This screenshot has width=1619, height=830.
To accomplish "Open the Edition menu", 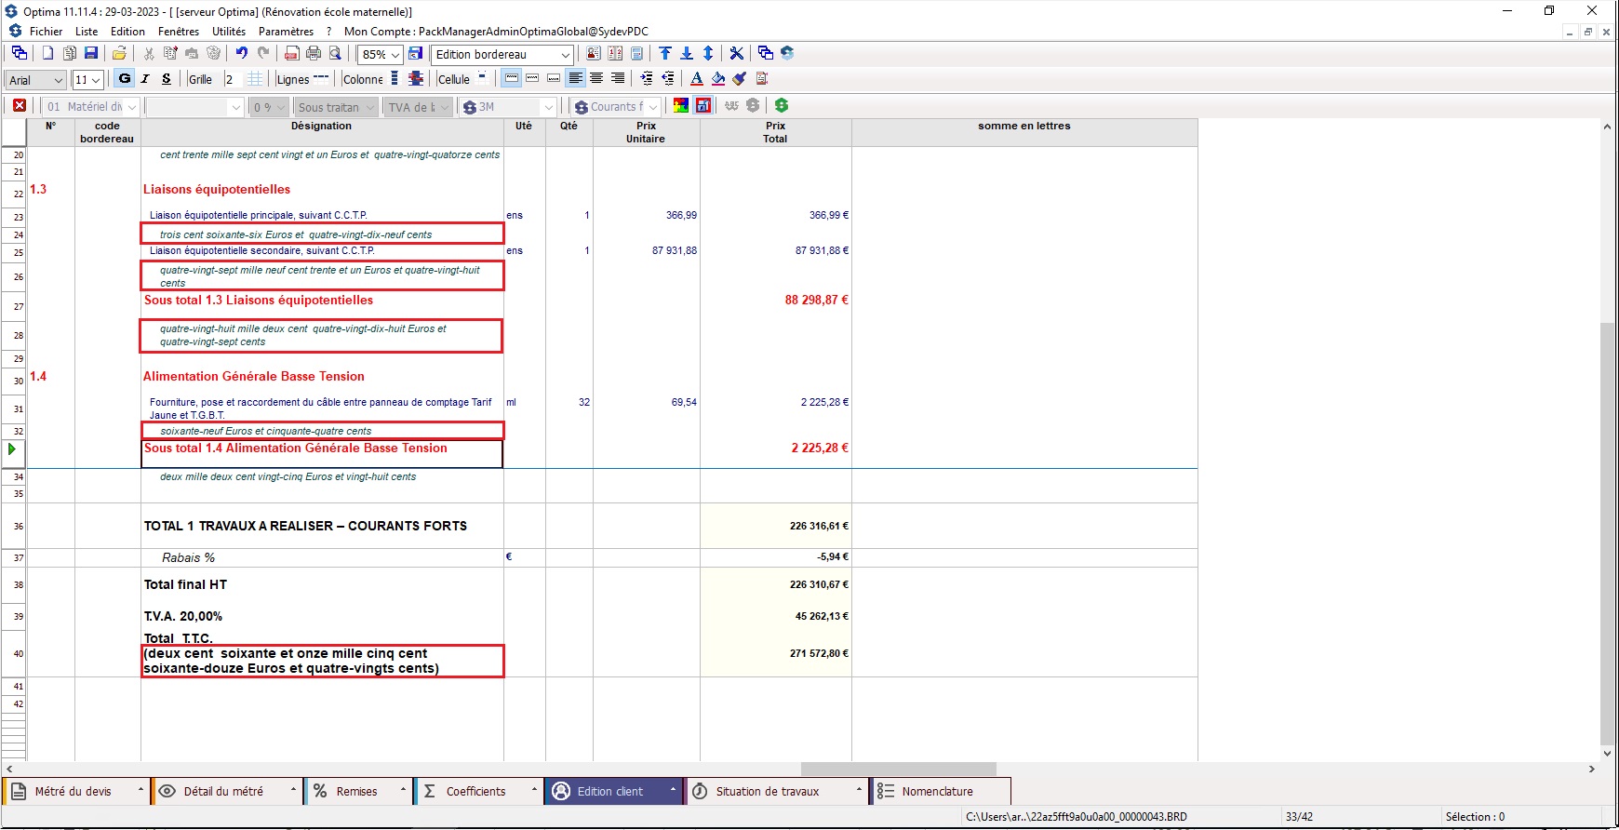I will click(127, 31).
